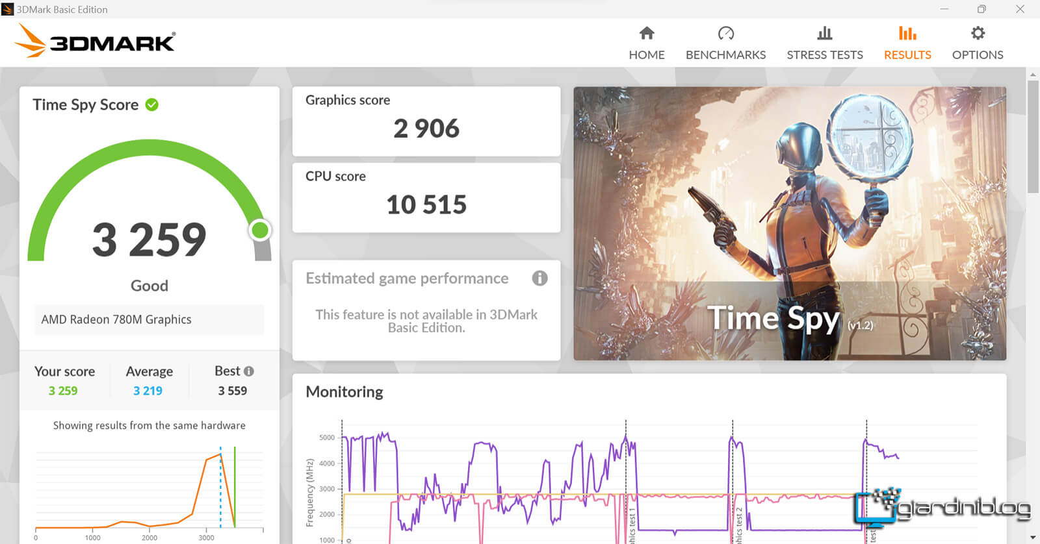Click the Good rating label
Screen dimensions: 1040x544
click(x=149, y=286)
